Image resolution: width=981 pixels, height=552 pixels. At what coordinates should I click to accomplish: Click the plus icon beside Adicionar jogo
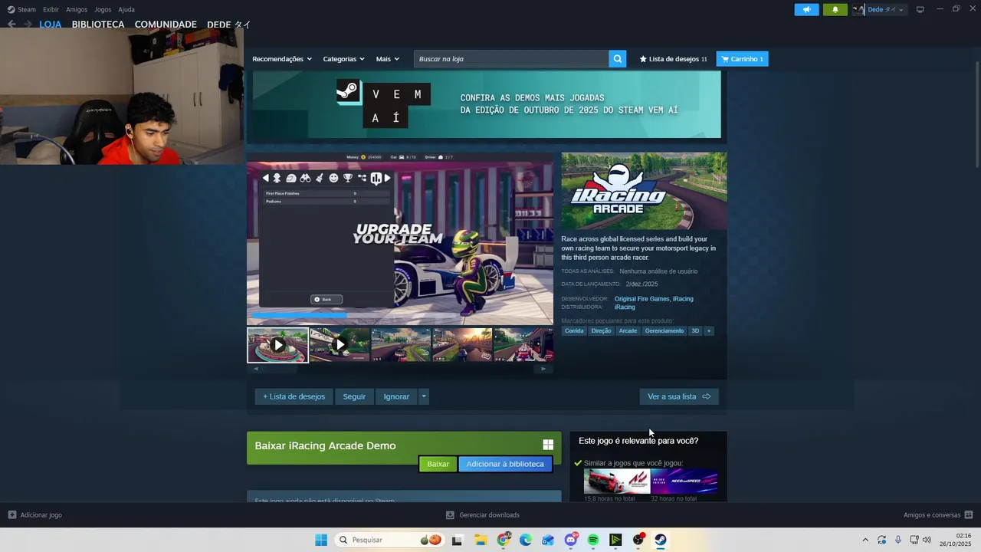click(x=11, y=515)
